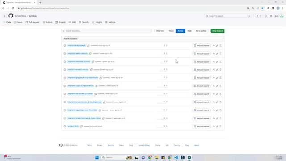The width and height of the screenshot is (286, 161).
Task: Switch to Overview branches view
Action: coord(160,31)
